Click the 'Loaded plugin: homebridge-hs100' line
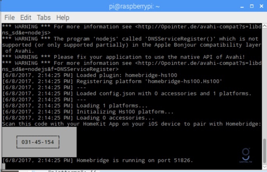The height and width of the screenshot is (172, 267). coord(90,75)
